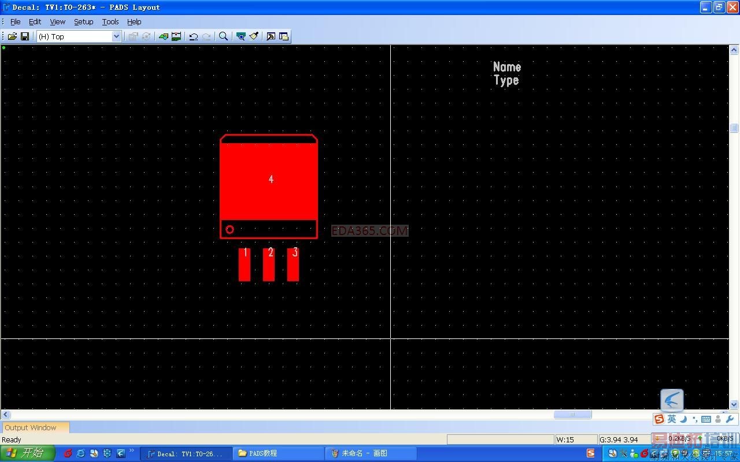This screenshot has height=462, width=740.
Task: Redraw the screen with the brush icon
Action: pos(254,36)
